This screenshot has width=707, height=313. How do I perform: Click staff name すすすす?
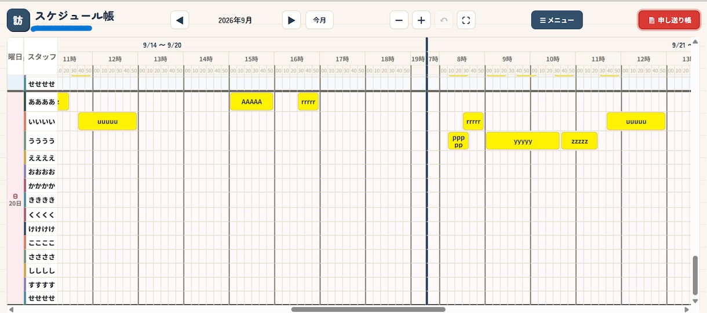coord(42,285)
